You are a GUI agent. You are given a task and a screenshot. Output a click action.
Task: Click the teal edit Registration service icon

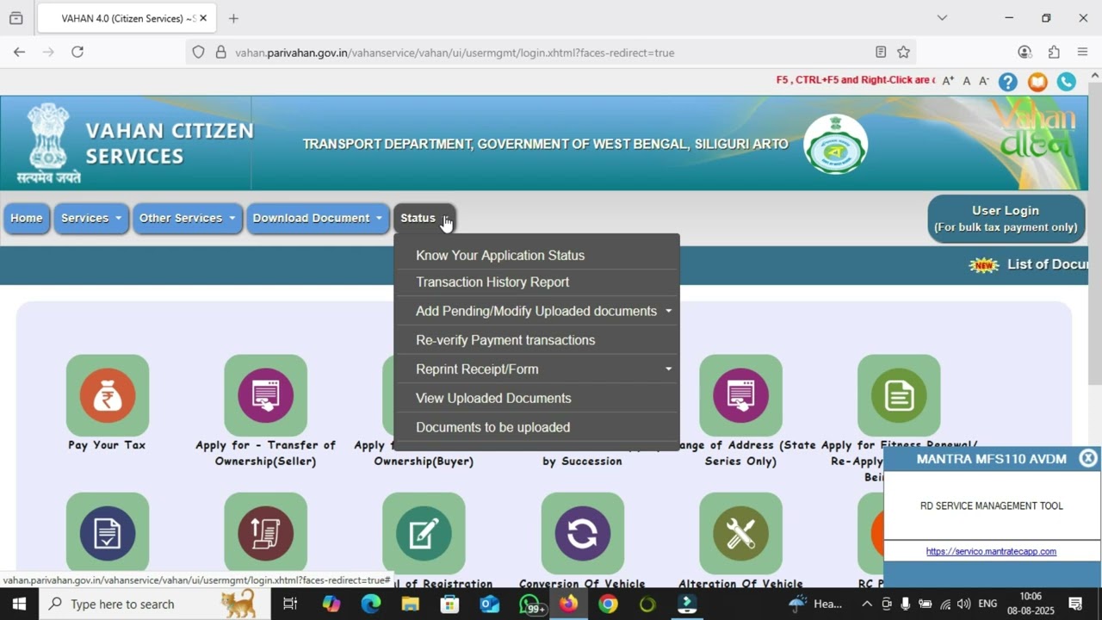424,533
